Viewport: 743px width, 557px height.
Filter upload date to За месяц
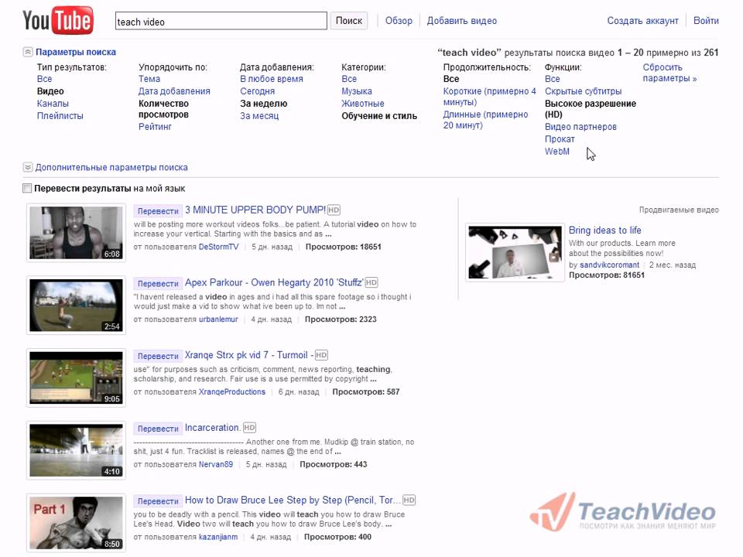coord(259,115)
